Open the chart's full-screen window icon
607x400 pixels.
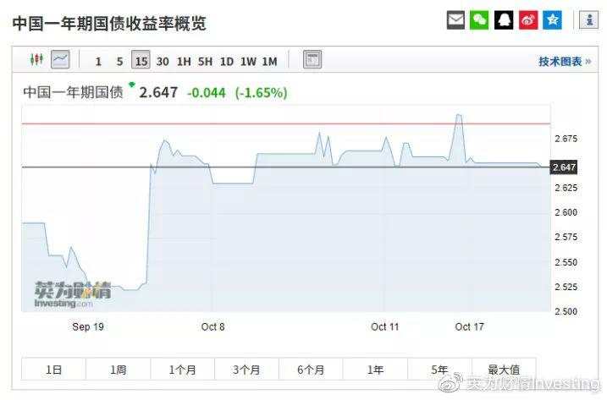(312, 59)
